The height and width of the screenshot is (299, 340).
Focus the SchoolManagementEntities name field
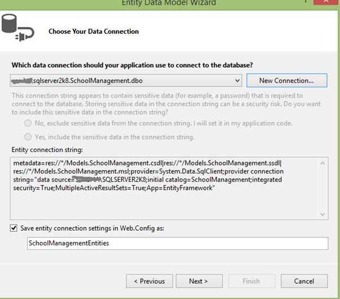pos(177,243)
